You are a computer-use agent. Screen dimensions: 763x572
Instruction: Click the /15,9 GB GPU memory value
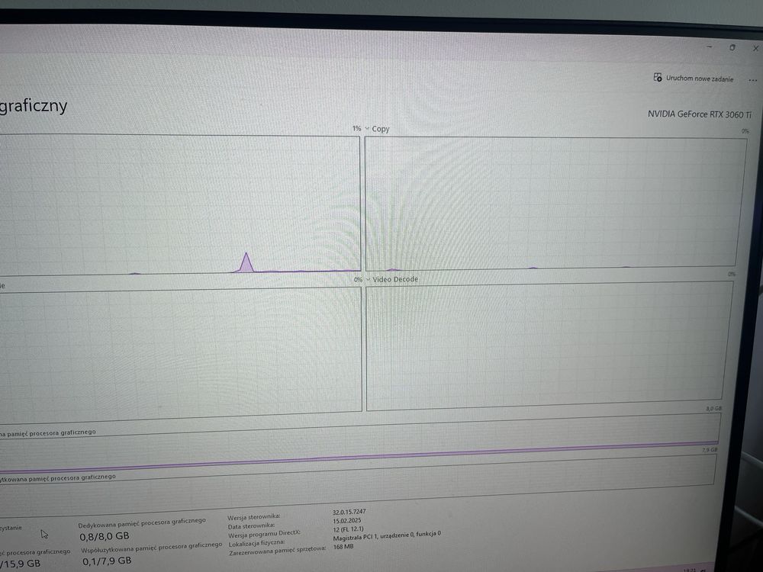[x=21, y=564]
